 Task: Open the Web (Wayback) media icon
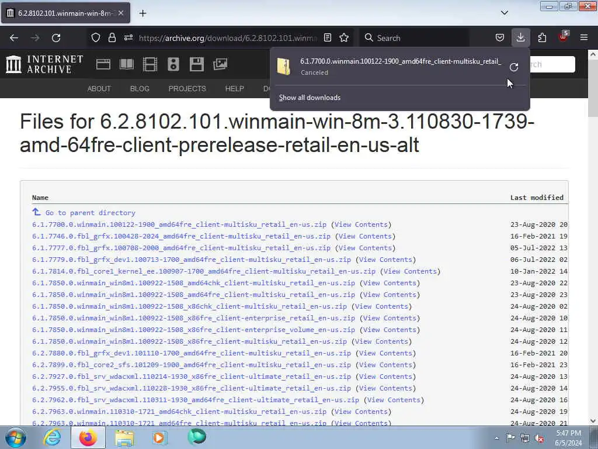pos(103,64)
